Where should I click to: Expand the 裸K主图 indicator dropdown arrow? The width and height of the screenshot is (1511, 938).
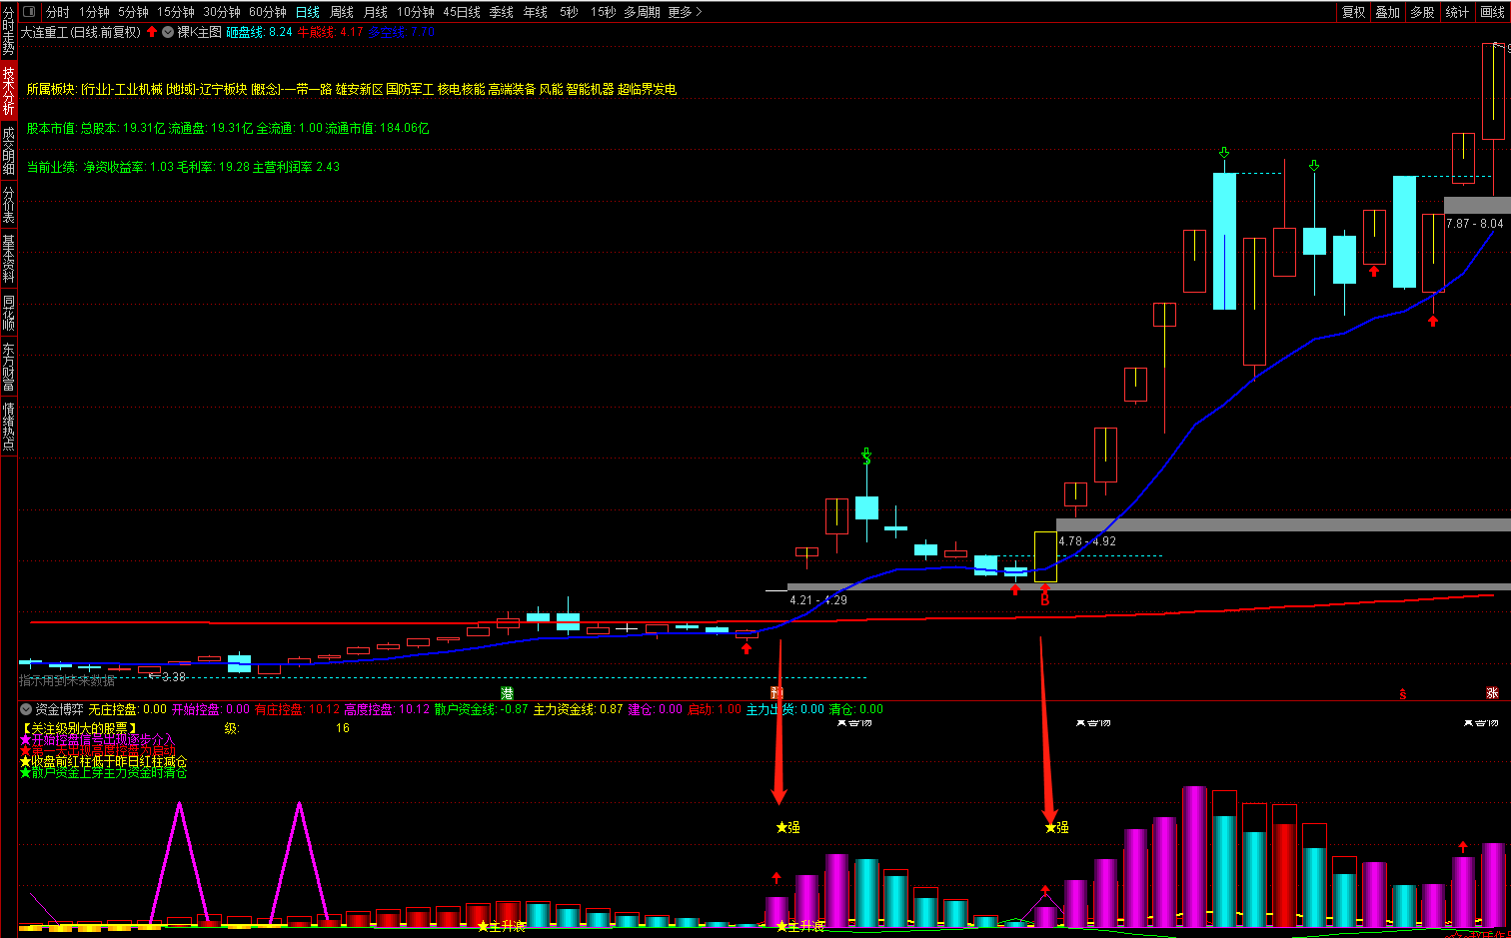pos(168,32)
